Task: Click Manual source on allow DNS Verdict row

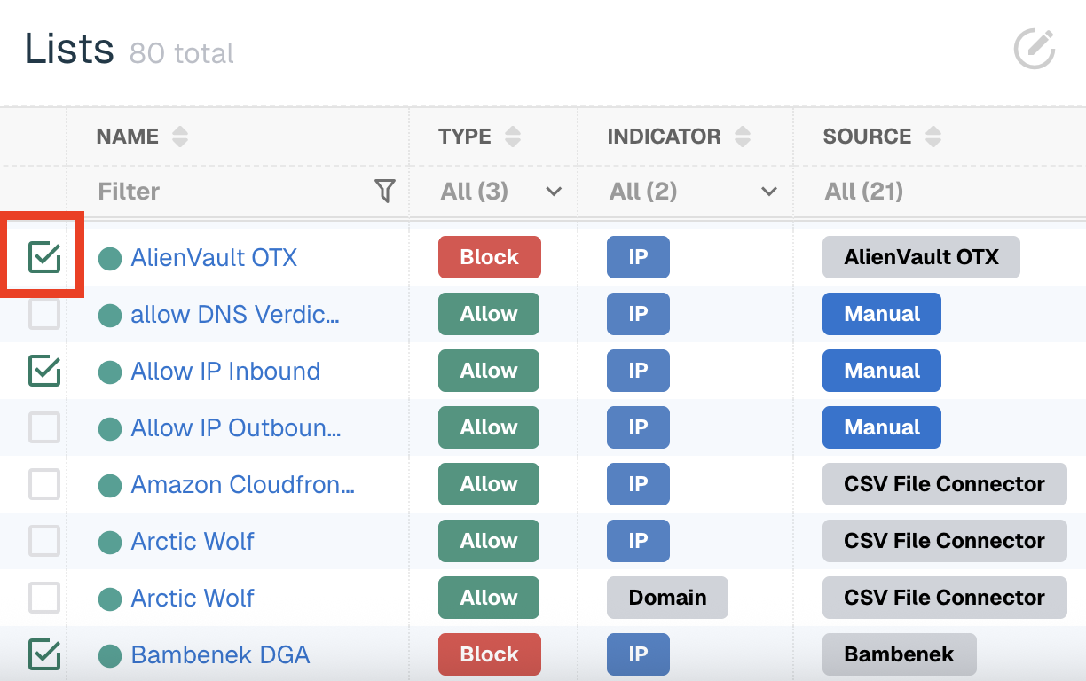Action: coord(882,314)
